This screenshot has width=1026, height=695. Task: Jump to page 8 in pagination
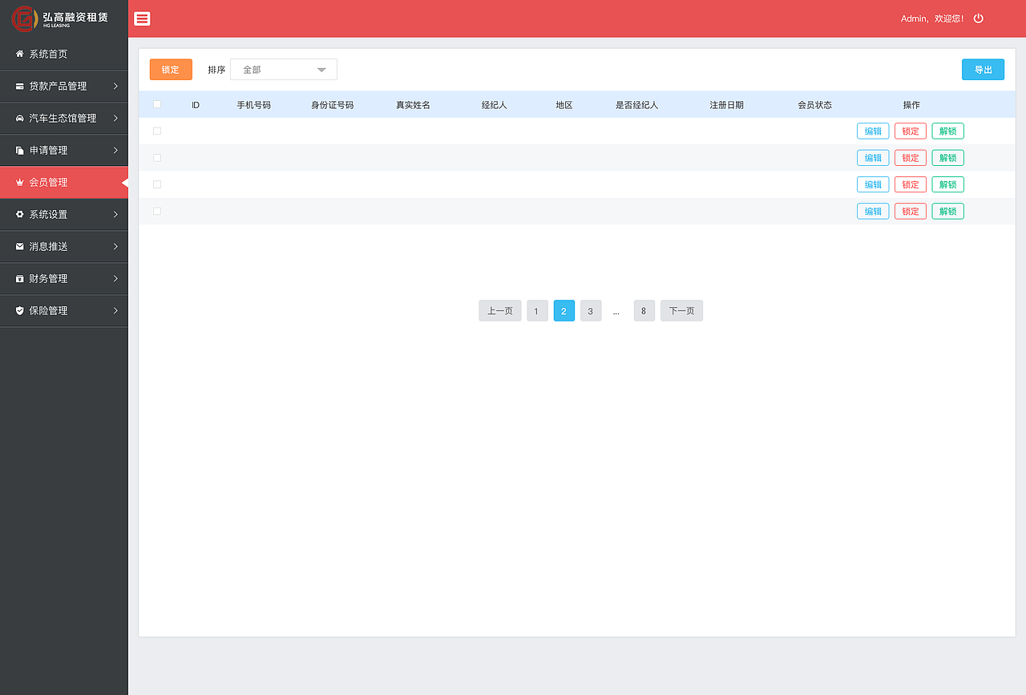tap(644, 311)
